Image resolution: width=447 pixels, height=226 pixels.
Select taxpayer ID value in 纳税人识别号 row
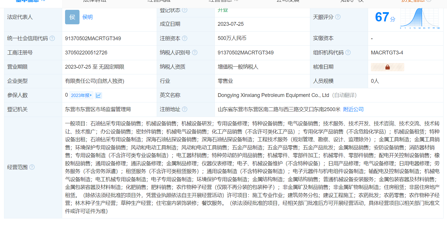(246, 52)
